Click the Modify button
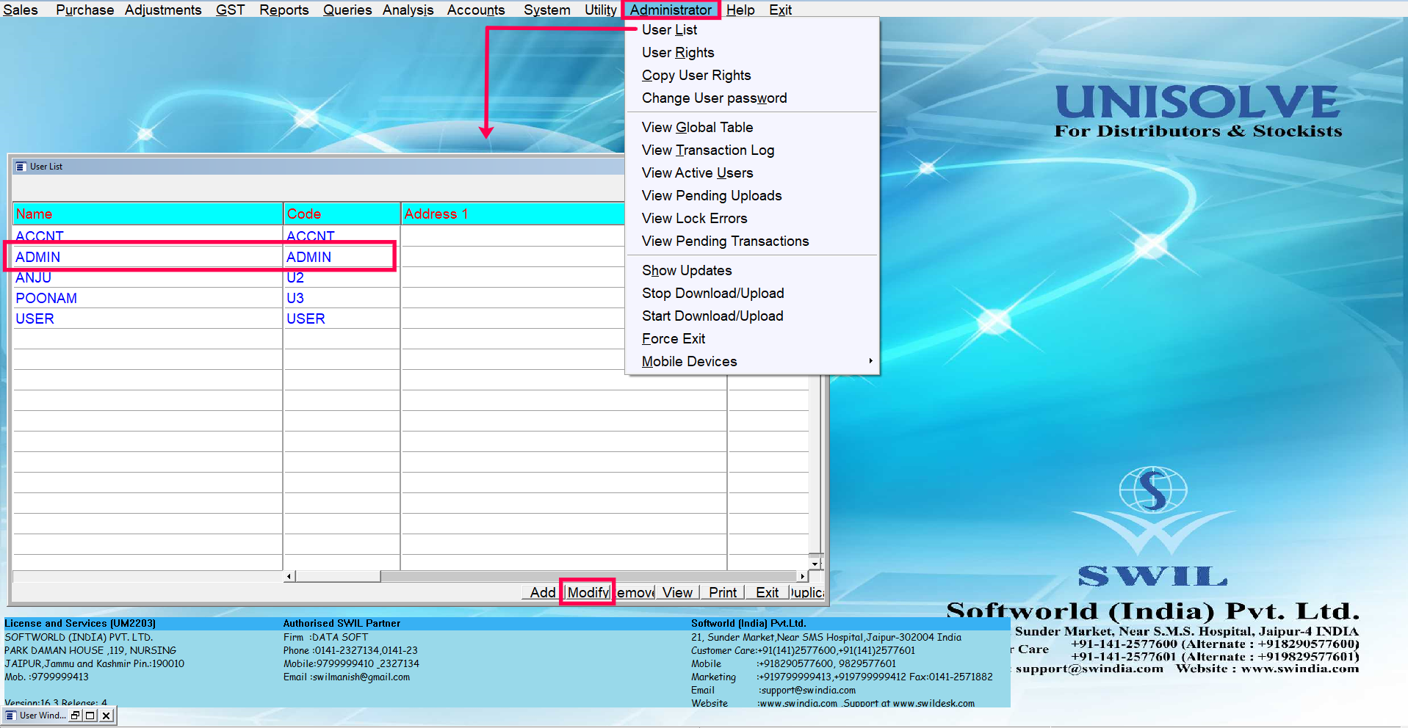Viewport: 1408px width, 728px height. (588, 592)
